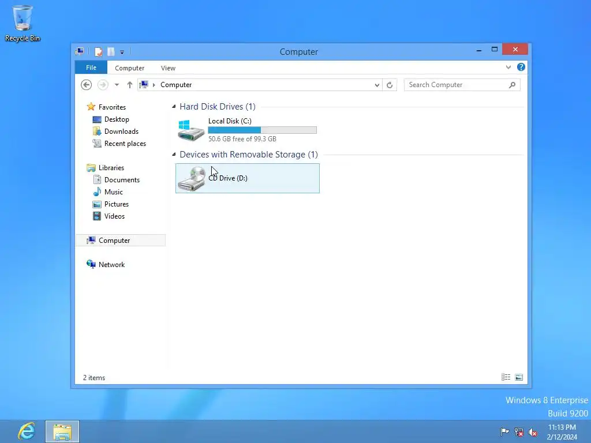591x443 pixels.
Task: Switch to Large icons view in status bar
Action: (519, 377)
